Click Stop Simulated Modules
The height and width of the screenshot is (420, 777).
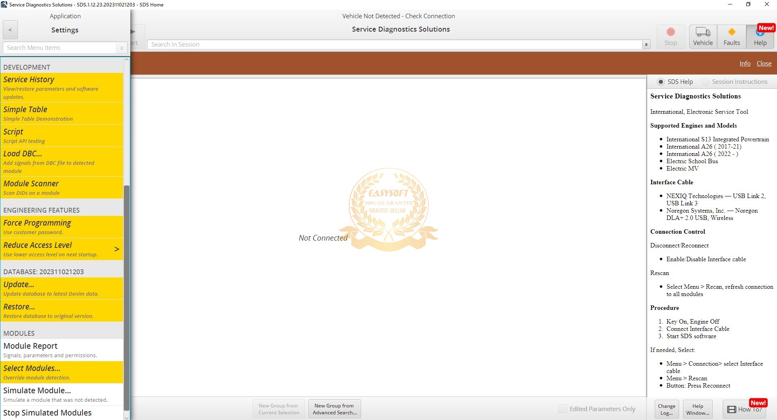(x=62, y=413)
